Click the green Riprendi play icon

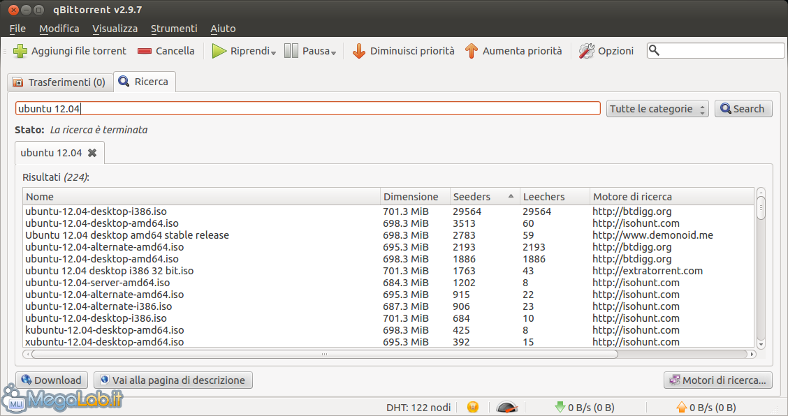point(219,51)
